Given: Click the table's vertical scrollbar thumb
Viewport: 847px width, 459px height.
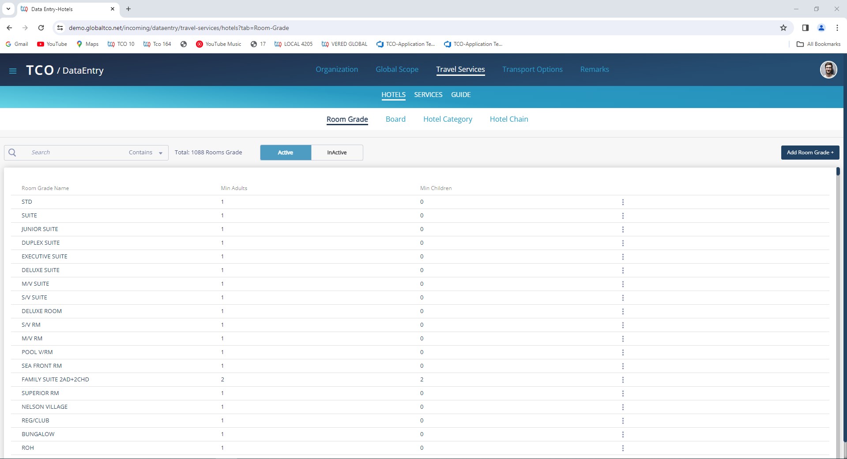Looking at the screenshot, I should click(x=838, y=172).
